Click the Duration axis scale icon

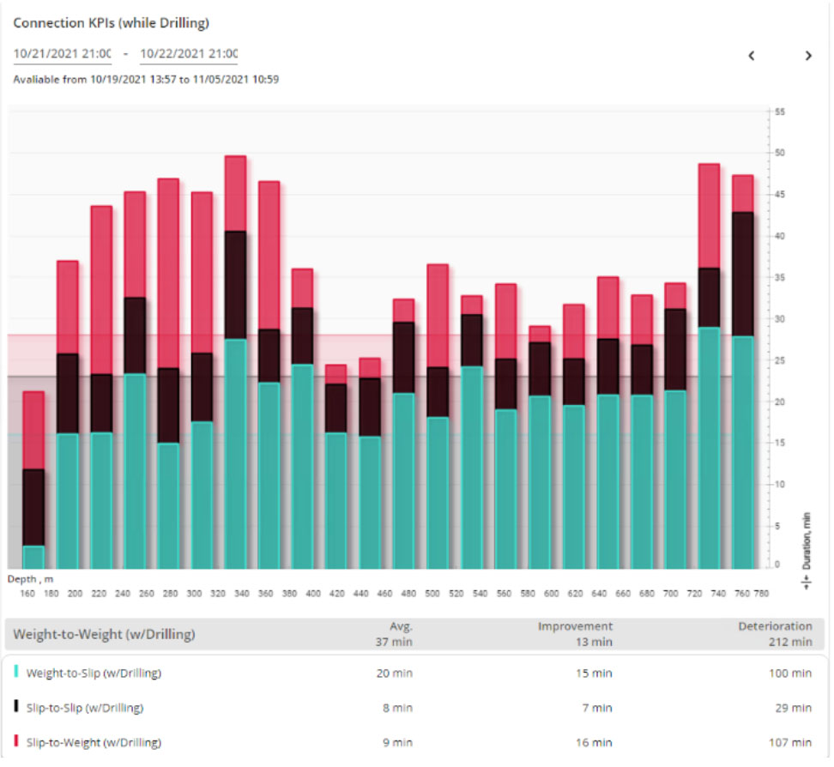pos(806,582)
